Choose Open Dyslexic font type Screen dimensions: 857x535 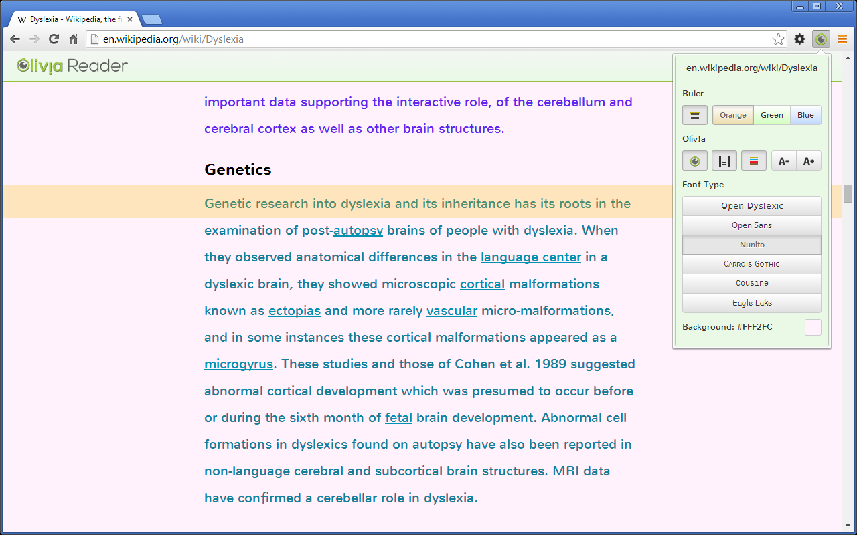751,206
